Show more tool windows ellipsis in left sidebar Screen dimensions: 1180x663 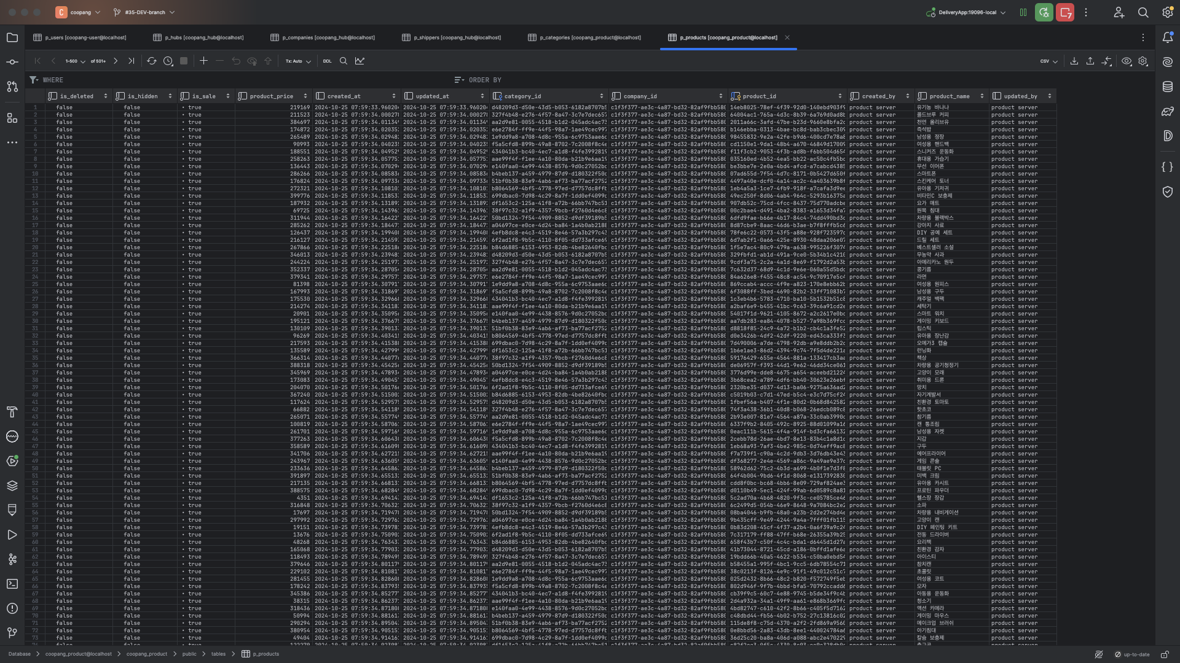(12, 142)
